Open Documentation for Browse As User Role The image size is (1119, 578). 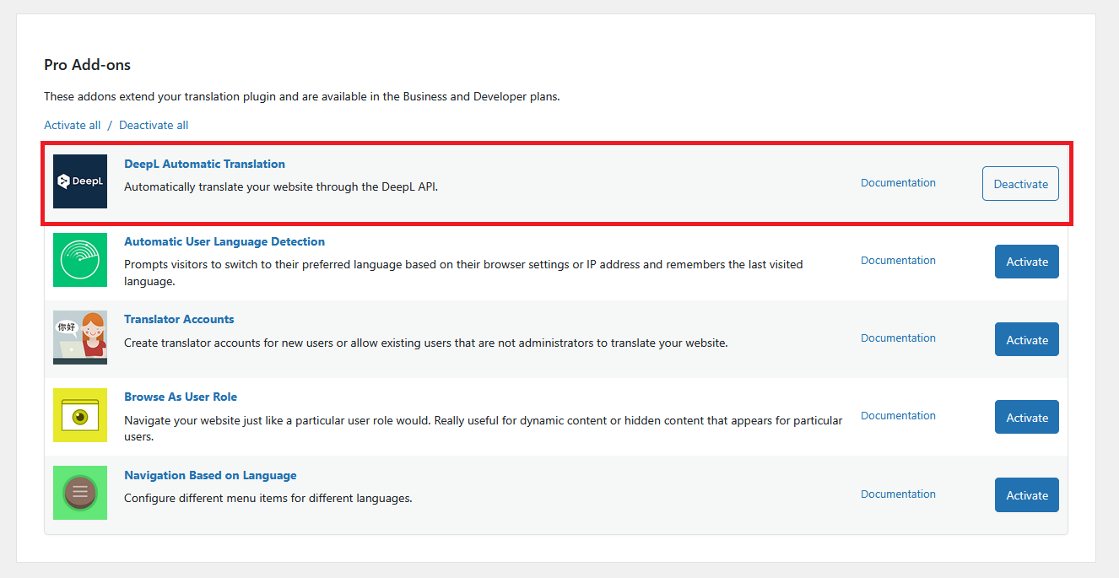[898, 415]
